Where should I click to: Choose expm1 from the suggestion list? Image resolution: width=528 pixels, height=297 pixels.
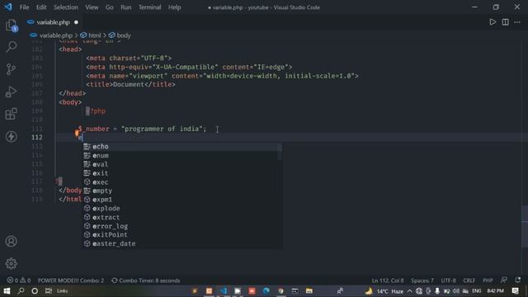[182, 200]
